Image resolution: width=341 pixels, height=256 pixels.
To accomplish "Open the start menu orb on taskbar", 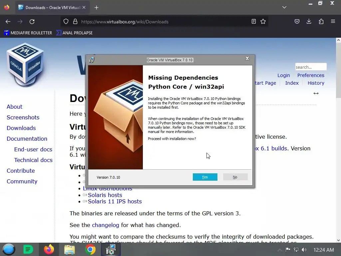I will [8, 249].
